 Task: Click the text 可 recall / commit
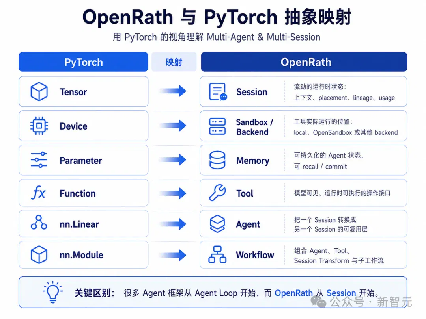pos(320,167)
